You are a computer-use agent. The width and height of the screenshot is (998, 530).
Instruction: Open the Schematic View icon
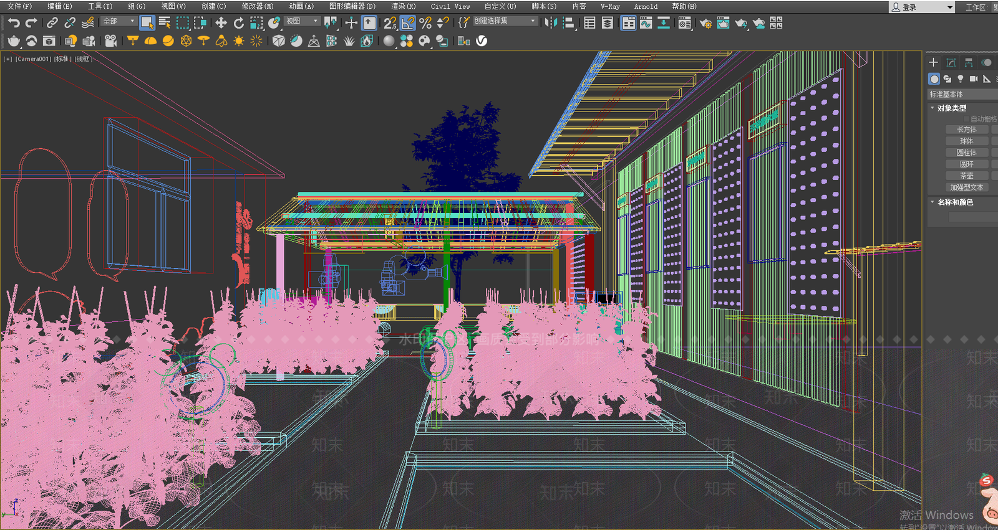[x=664, y=23]
